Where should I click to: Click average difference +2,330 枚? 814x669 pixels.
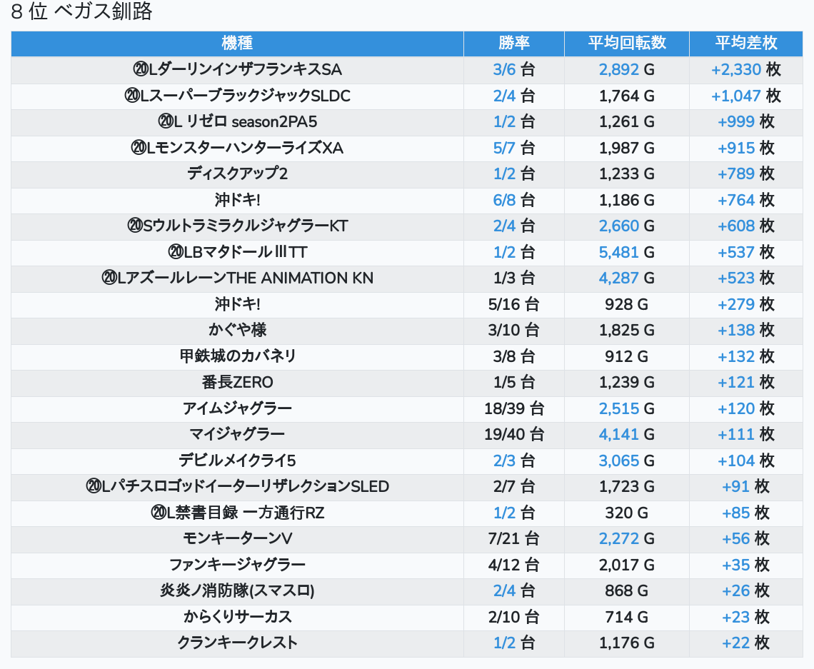pyautogui.click(x=746, y=69)
